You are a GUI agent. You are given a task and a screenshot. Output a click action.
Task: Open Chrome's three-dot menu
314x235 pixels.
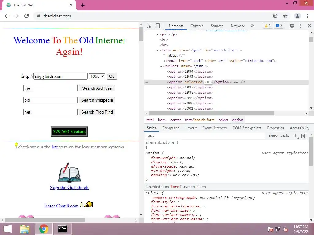pyautogui.click(x=307, y=16)
